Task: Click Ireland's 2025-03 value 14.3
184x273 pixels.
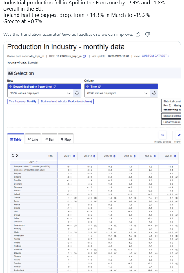Action: 150,194
